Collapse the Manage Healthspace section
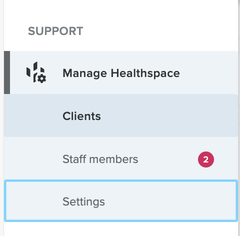 tap(121, 72)
